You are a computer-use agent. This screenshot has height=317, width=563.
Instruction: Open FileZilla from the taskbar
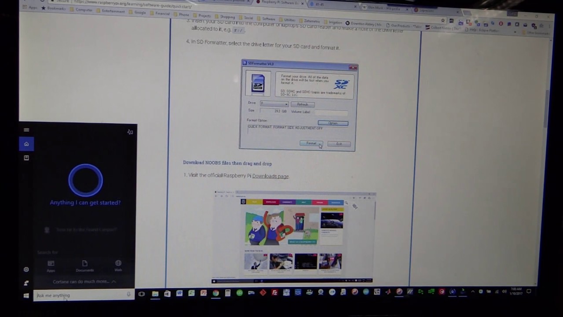[274, 292]
